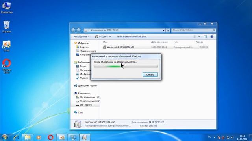This screenshot has width=252, height=141.
Task: Launch Браузер Opera desktop shortcut
Action: [7, 66]
